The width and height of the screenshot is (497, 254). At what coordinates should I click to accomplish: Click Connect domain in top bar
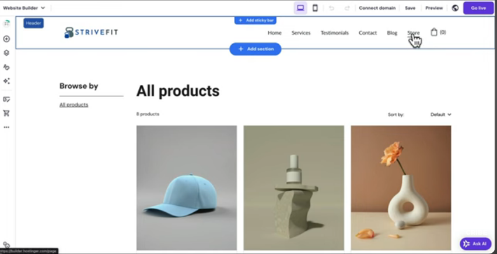coord(377,8)
